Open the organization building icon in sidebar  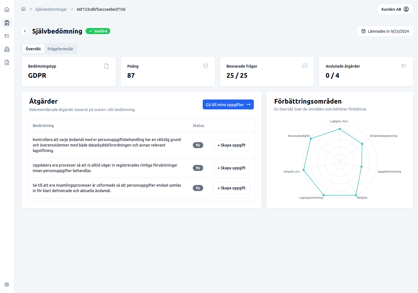pos(7,49)
